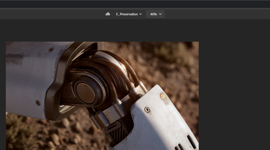Click the sunlight glint on the curved cables
Image resolution: width=270 pixels, height=150 pixels.
[124, 66]
